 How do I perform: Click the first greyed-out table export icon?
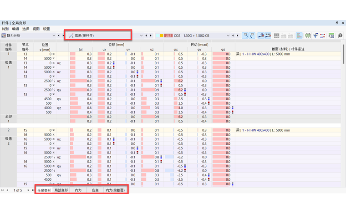coord(284,36)
